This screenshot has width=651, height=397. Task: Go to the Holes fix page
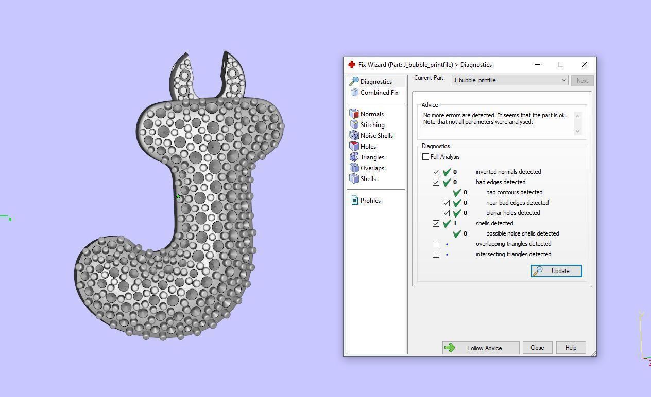368,147
